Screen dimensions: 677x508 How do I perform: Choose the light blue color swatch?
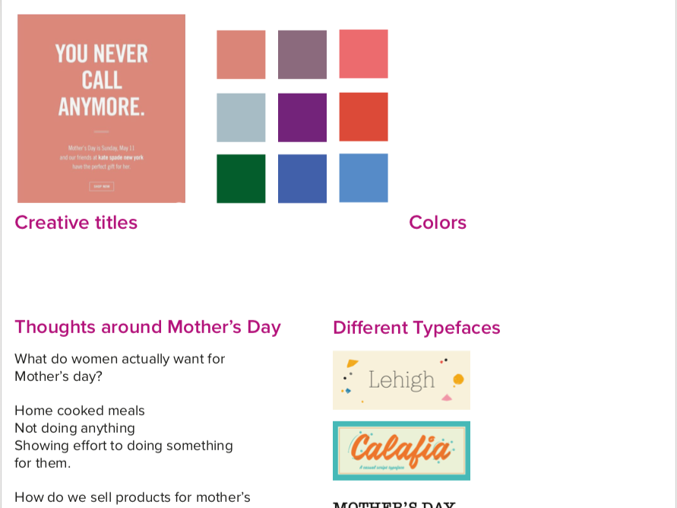pos(363,178)
